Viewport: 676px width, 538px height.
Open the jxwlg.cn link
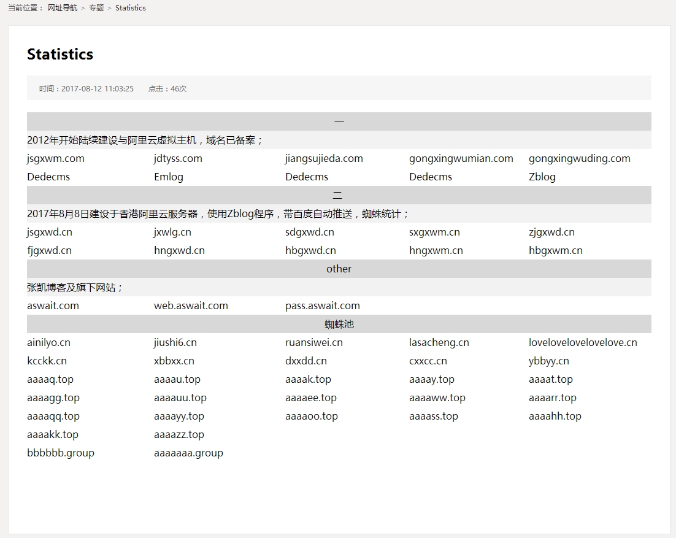172,232
